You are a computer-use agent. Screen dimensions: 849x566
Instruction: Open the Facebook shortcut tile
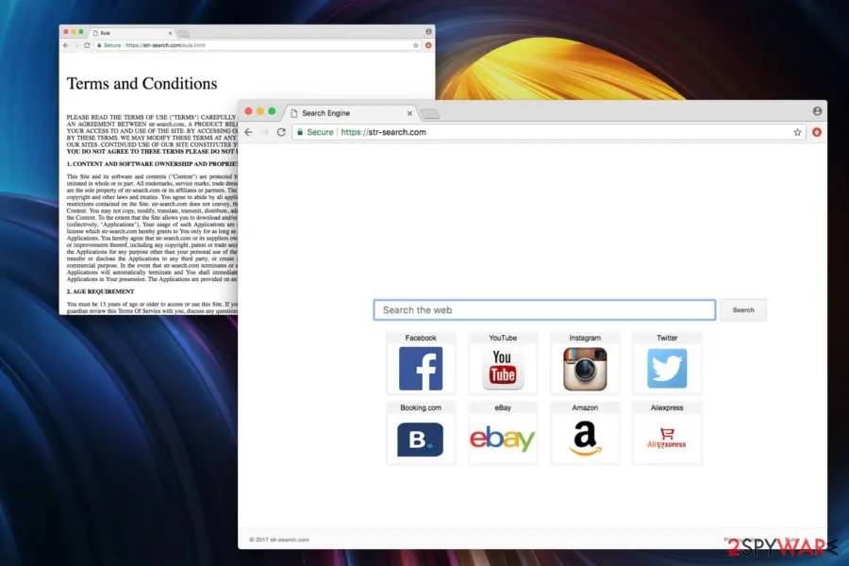(x=421, y=363)
